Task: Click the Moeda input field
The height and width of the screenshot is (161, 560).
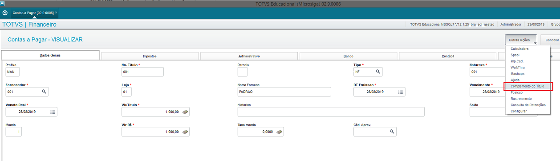Action: click(13, 132)
